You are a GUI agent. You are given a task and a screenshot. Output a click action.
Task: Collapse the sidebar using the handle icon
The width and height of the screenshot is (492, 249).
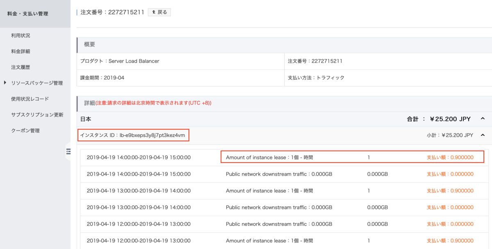[68, 152]
